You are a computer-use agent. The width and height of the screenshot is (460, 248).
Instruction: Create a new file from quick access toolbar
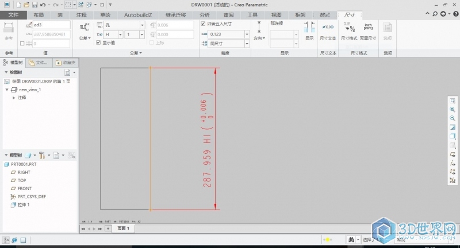(18, 5)
